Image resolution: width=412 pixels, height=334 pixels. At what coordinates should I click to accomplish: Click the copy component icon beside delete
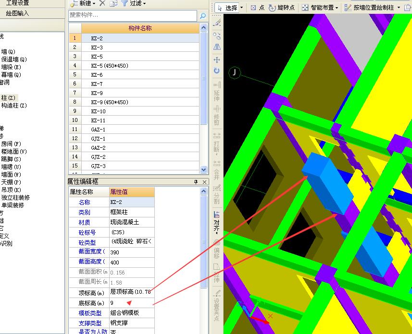pos(113,3)
